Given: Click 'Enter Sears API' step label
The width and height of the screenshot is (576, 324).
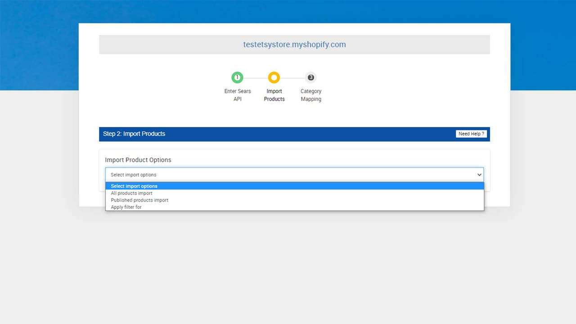Looking at the screenshot, I should point(238,95).
